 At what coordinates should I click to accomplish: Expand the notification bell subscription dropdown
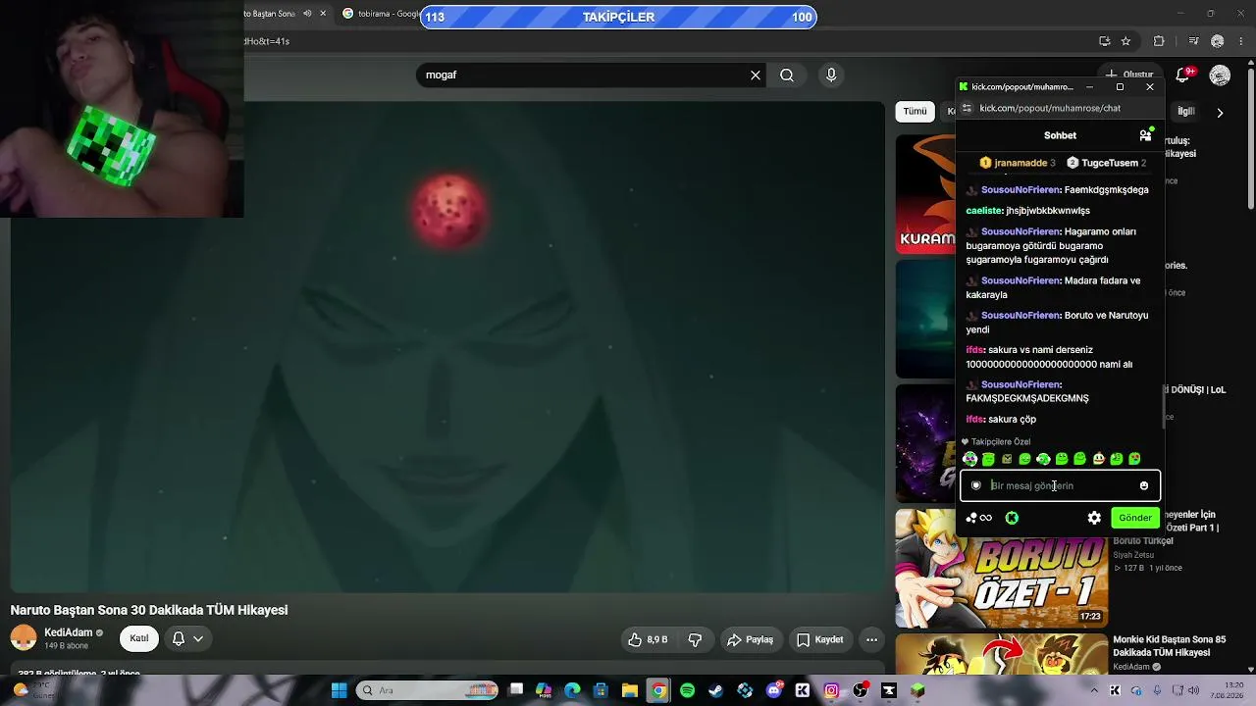(x=187, y=638)
